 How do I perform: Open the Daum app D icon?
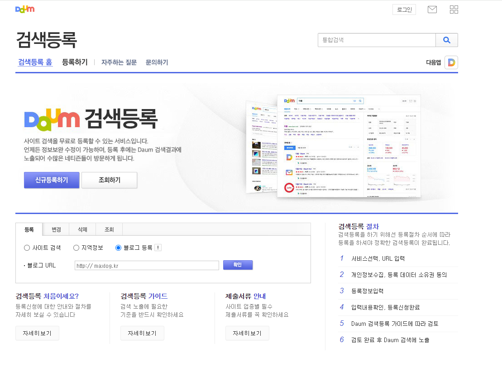[x=451, y=62]
